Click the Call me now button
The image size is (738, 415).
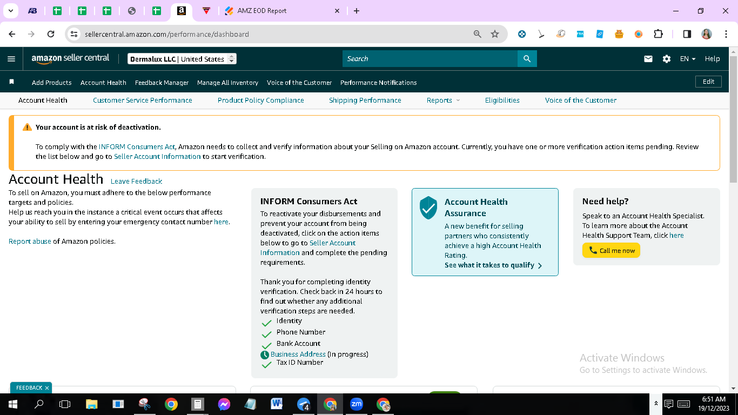[611, 251]
